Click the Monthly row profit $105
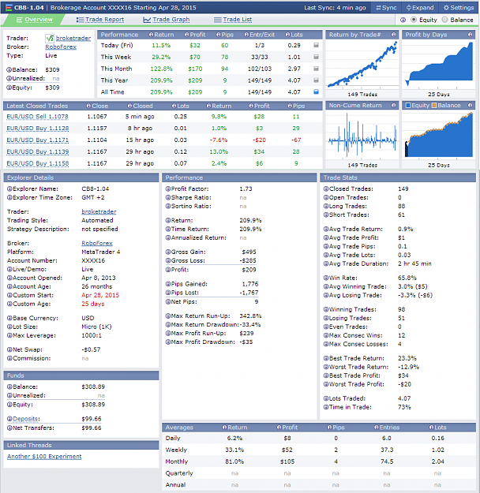Screen dimensions: 480x493 tap(287, 461)
